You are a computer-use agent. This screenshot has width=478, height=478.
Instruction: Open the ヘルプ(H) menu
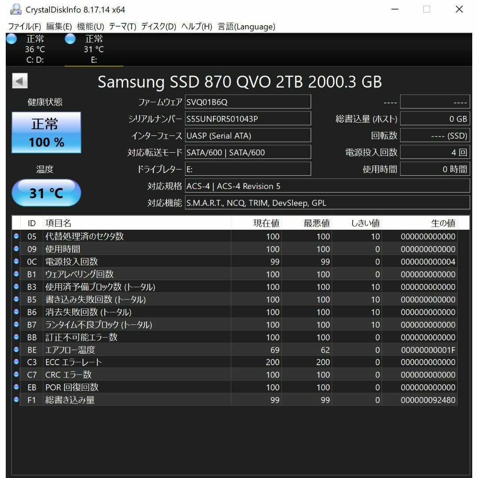click(197, 27)
